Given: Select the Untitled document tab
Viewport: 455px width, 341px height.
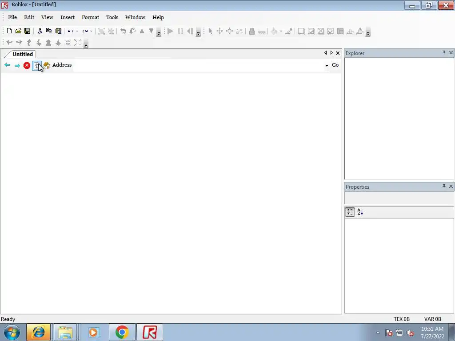Looking at the screenshot, I should [x=22, y=54].
